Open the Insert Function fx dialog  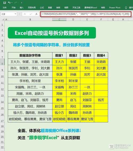coord(36,14)
